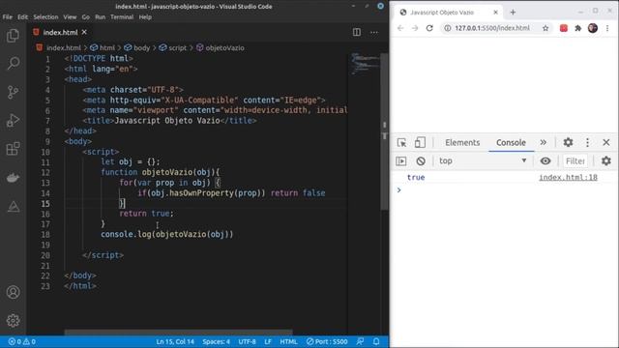Open the View menu
The width and height of the screenshot is (619, 348).
(70, 17)
